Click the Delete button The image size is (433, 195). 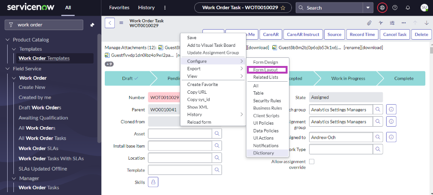[421, 34]
